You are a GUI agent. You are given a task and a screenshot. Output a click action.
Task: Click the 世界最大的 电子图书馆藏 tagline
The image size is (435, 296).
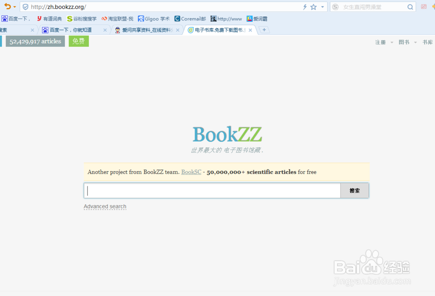pyautogui.click(x=227, y=150)
